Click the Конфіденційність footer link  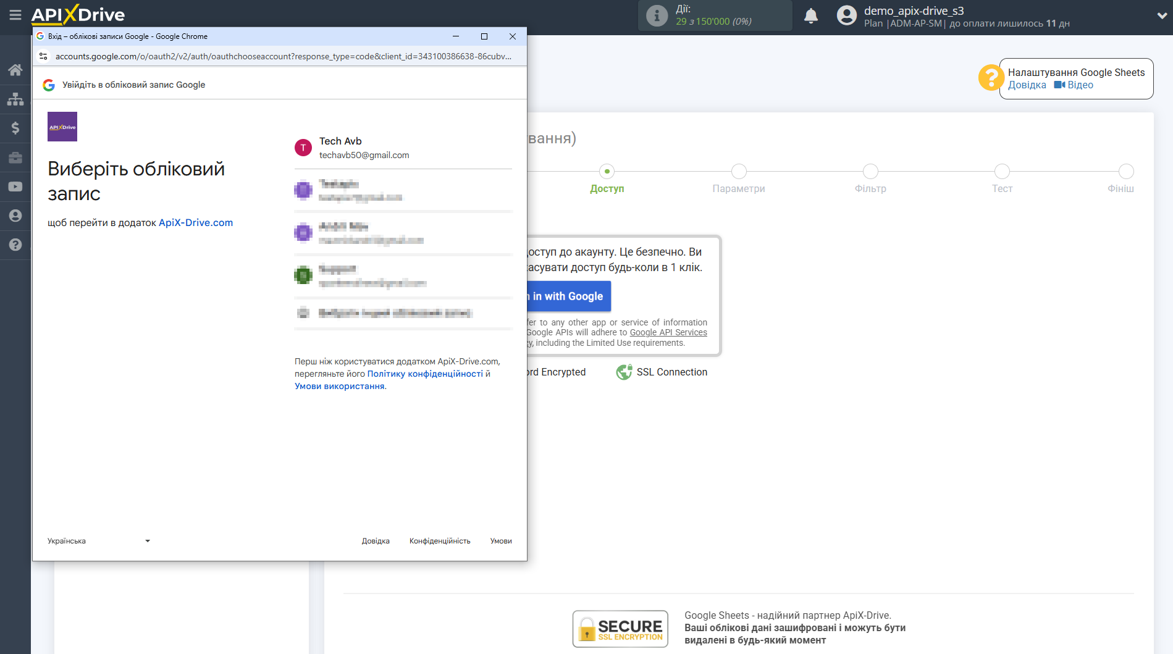point(440,541)
